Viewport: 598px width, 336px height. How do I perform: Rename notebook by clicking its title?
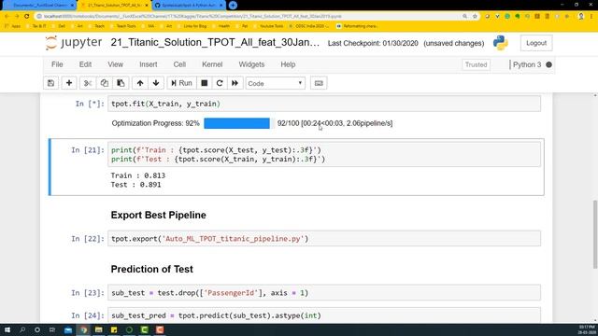point(215,43)
